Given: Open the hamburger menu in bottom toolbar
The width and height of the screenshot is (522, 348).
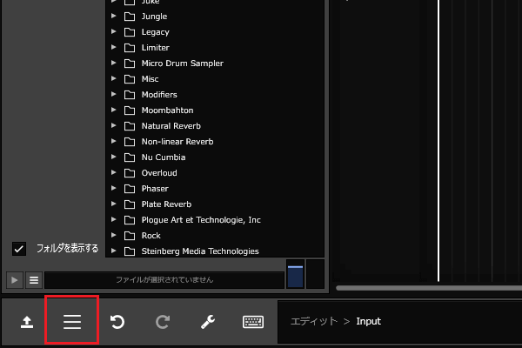Looking at the screenshot, I should 72,321.
